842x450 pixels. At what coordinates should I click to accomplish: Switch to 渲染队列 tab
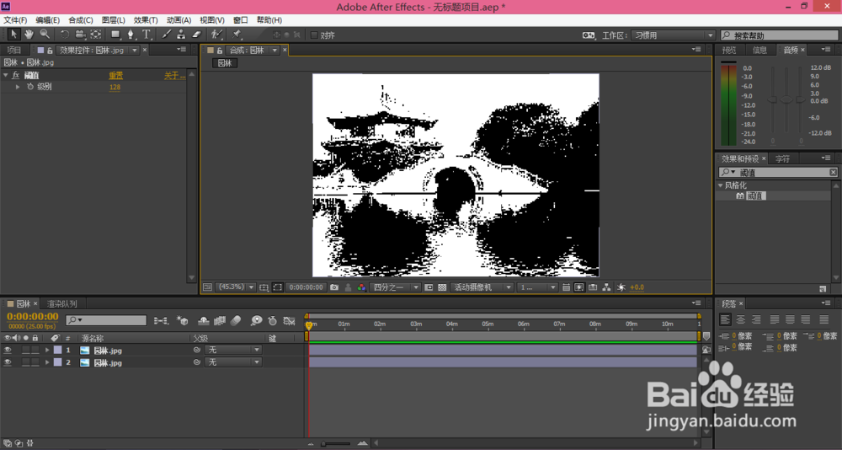(61, 303)
